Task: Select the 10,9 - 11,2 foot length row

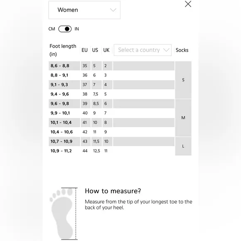Action: (112, 151)
